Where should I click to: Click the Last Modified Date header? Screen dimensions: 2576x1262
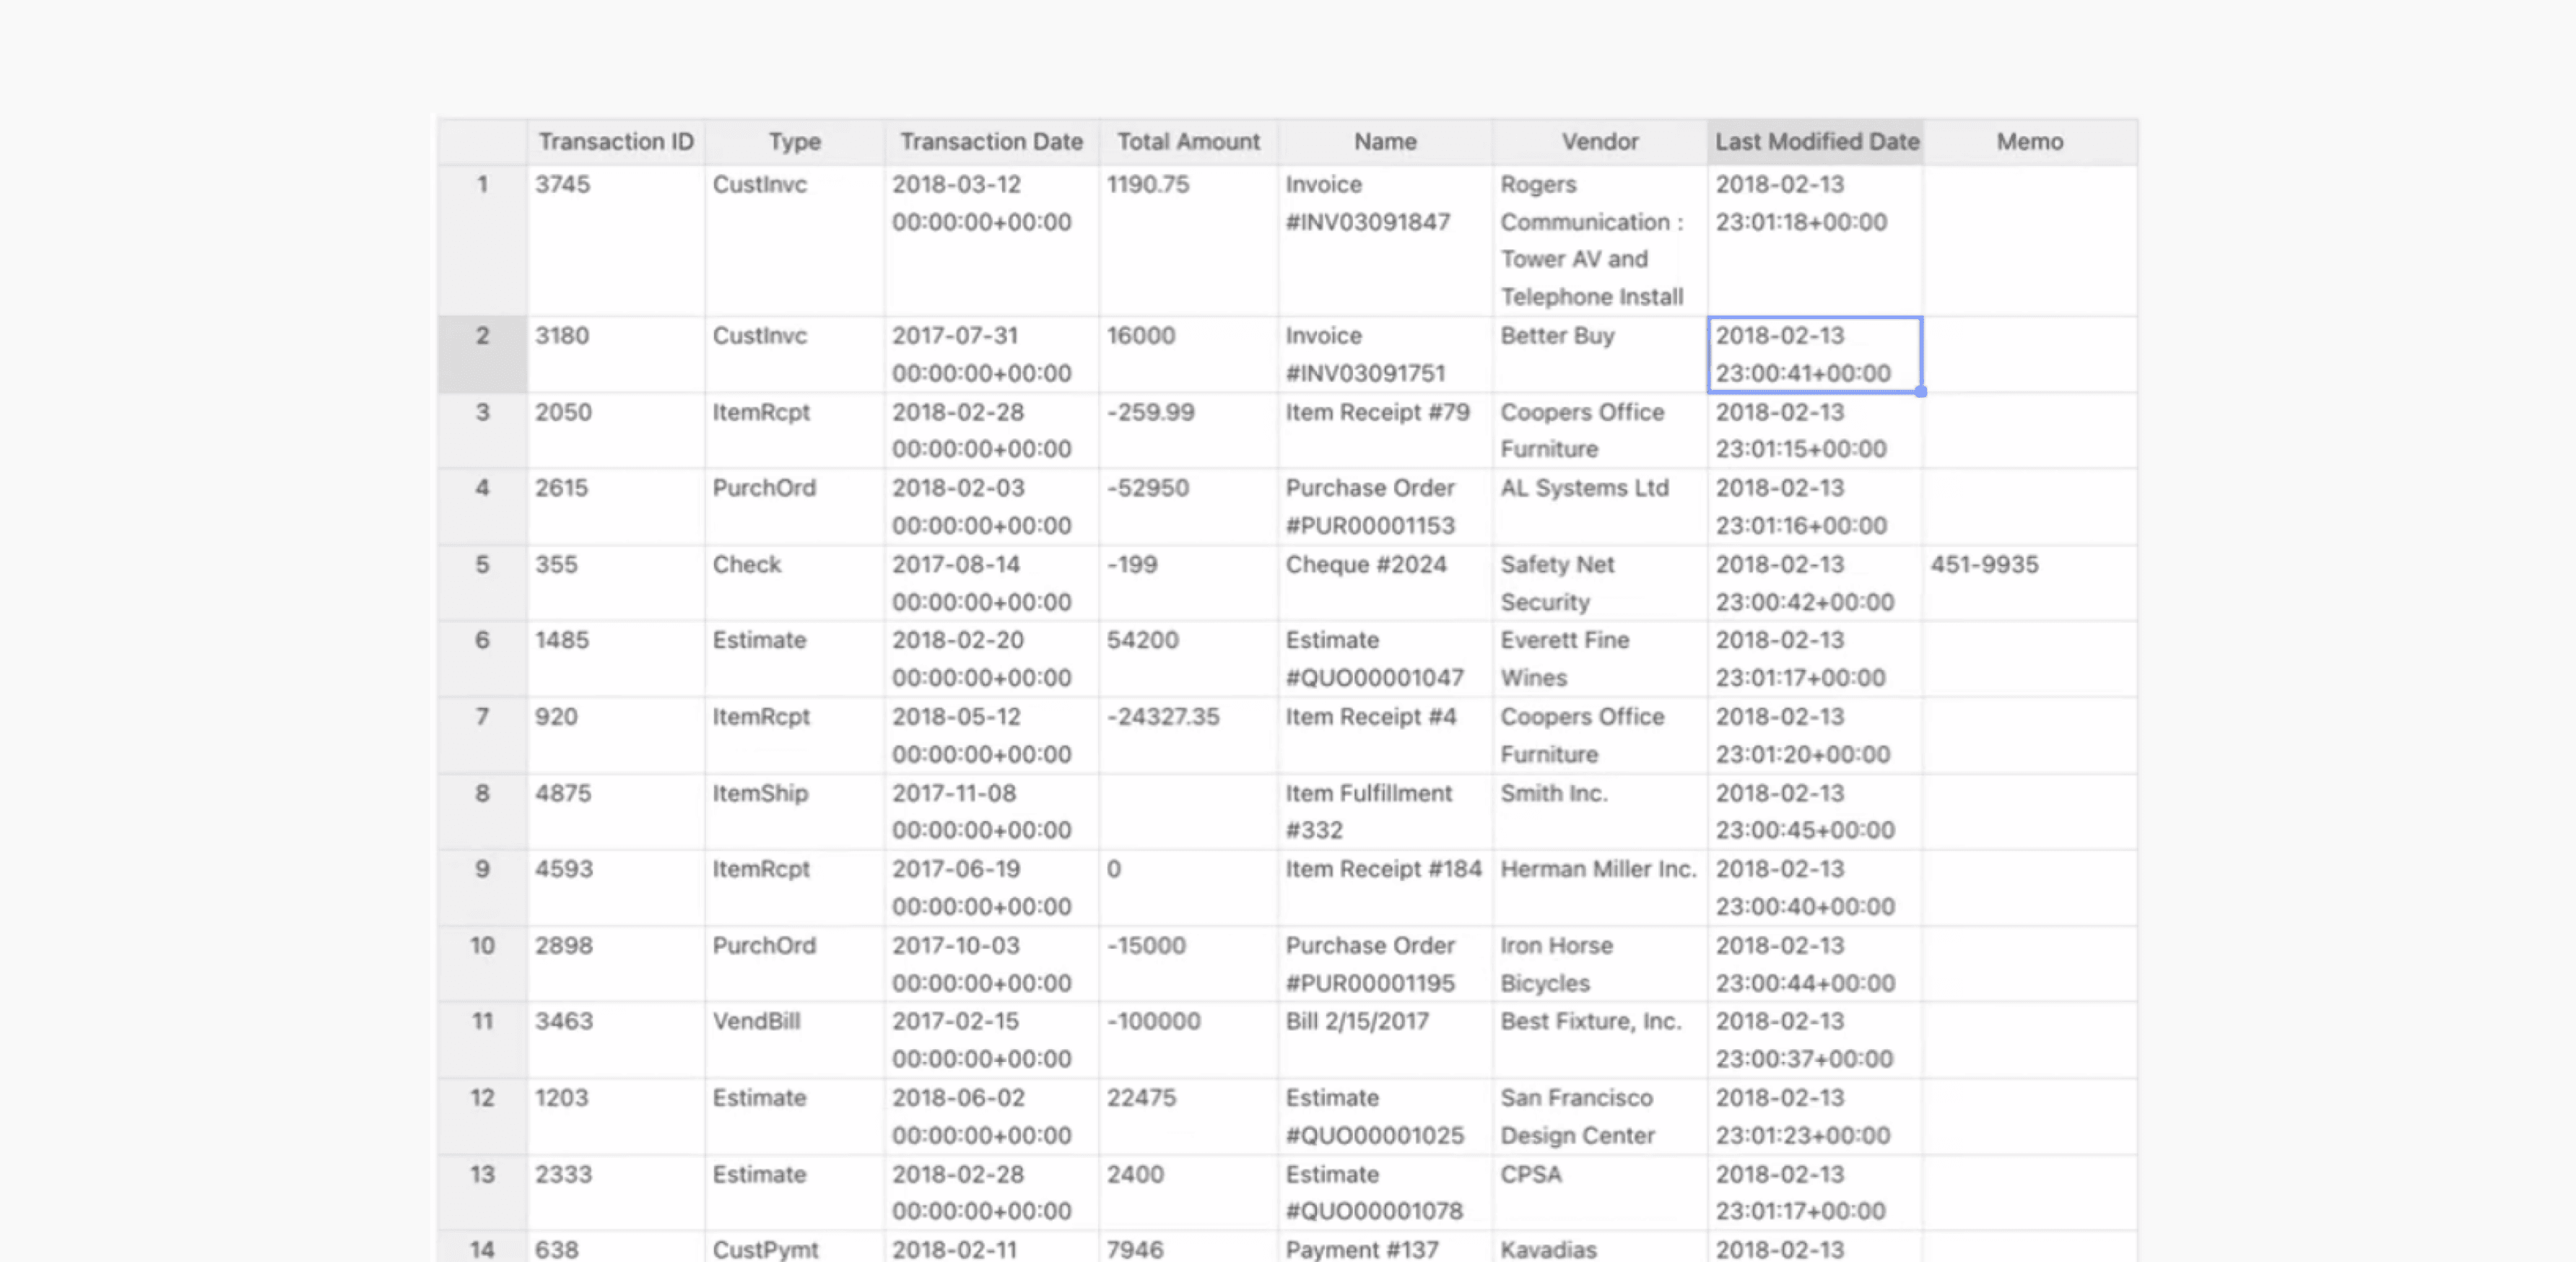point(1816,142)
